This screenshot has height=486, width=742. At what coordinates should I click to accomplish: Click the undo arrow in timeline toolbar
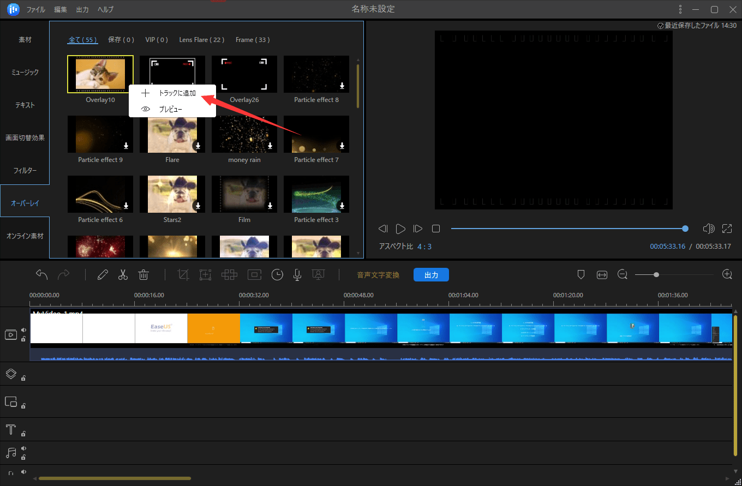[x=41, y=275]
